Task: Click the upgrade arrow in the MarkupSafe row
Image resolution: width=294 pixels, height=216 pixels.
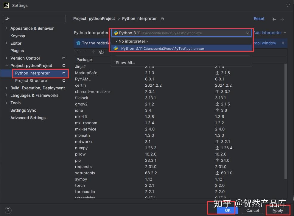Action: pyautogui.click(x=217, y=73)
